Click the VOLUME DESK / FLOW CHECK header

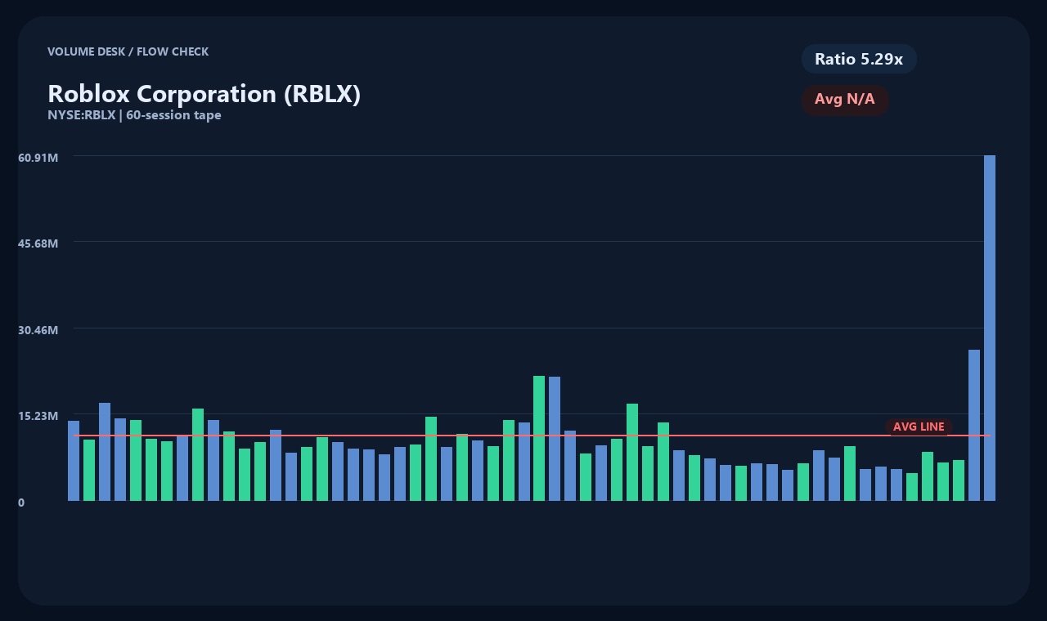tap(128, 51)
